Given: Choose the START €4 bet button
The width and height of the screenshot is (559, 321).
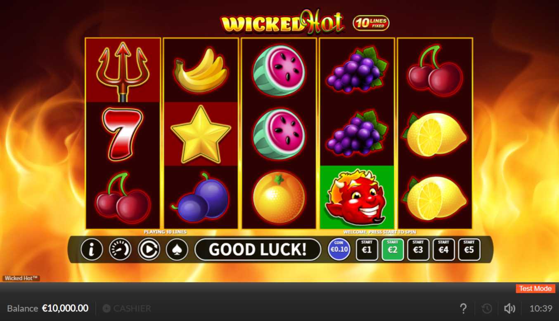Looking at the screenshot, I should click(x=444, y=250).
